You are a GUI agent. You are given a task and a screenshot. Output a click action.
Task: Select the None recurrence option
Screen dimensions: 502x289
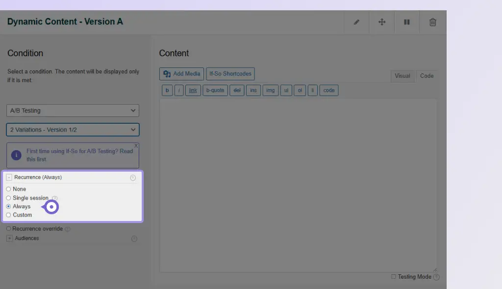coord(8,189)
